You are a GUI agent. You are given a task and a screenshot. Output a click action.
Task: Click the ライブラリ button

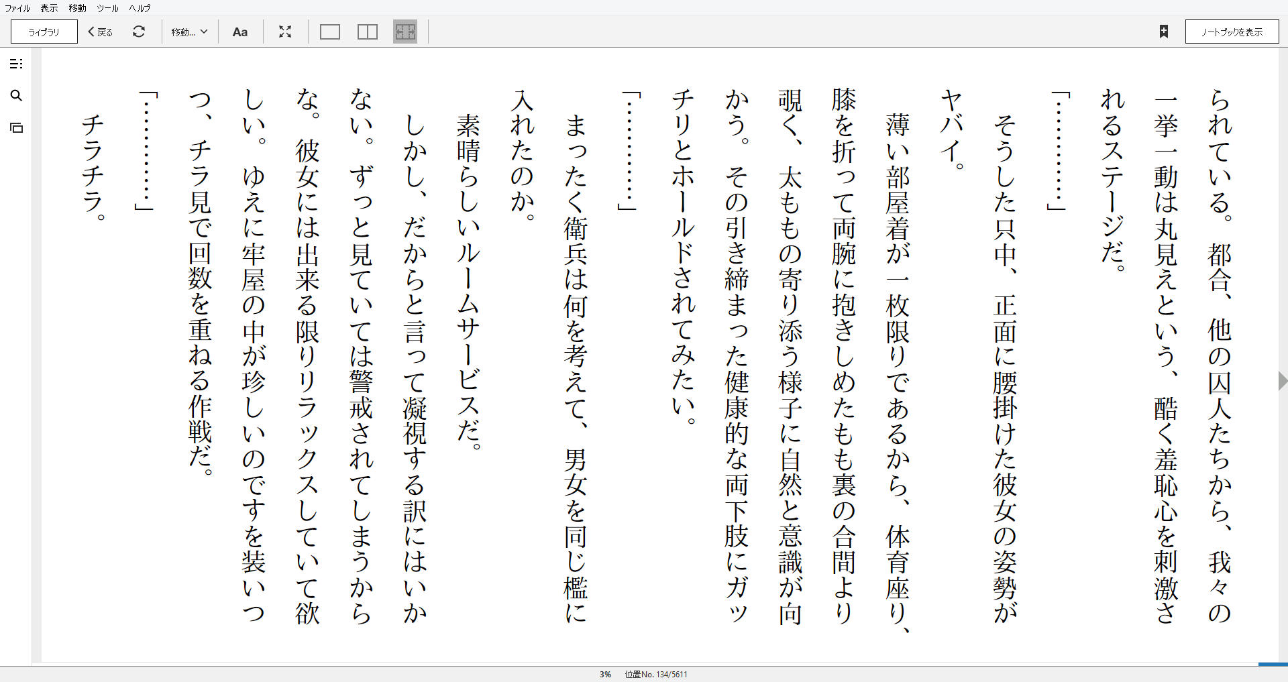click(x=44, y=32)
